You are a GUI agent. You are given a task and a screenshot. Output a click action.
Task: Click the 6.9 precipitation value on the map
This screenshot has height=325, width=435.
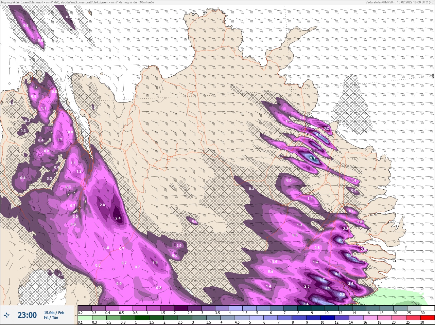coord(318,135)
